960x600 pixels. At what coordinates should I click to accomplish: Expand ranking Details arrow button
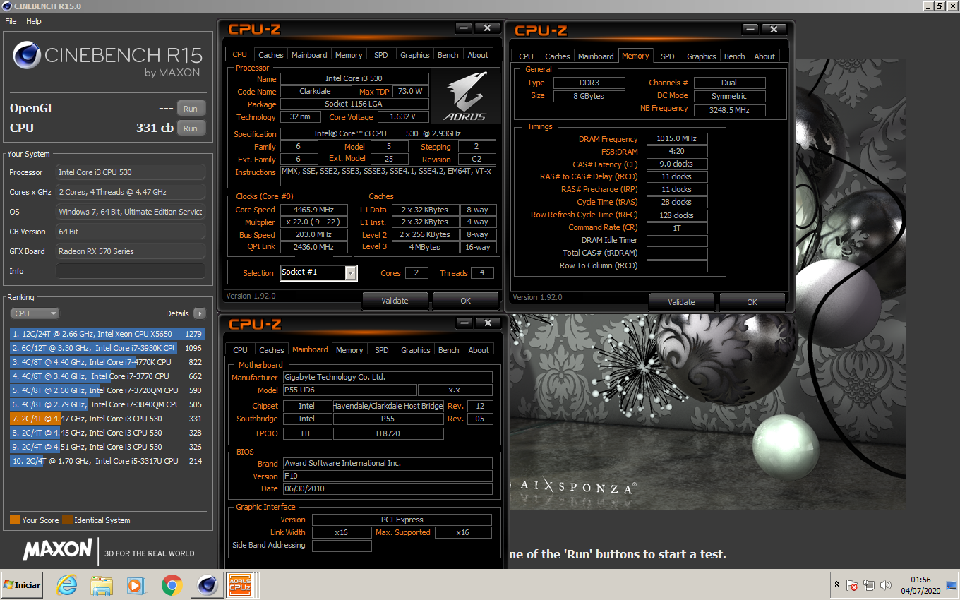coord(199,313)
